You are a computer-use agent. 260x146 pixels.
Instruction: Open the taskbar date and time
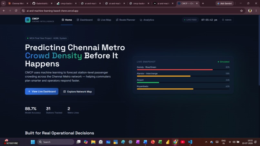[247, 142]
